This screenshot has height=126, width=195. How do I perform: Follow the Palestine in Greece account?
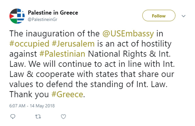(x=159, y=16)
